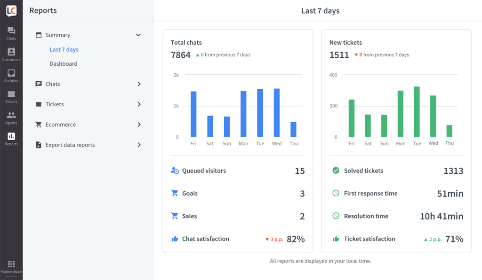
Task: Expand Export data reports chevron
Action: pos(139,145)
